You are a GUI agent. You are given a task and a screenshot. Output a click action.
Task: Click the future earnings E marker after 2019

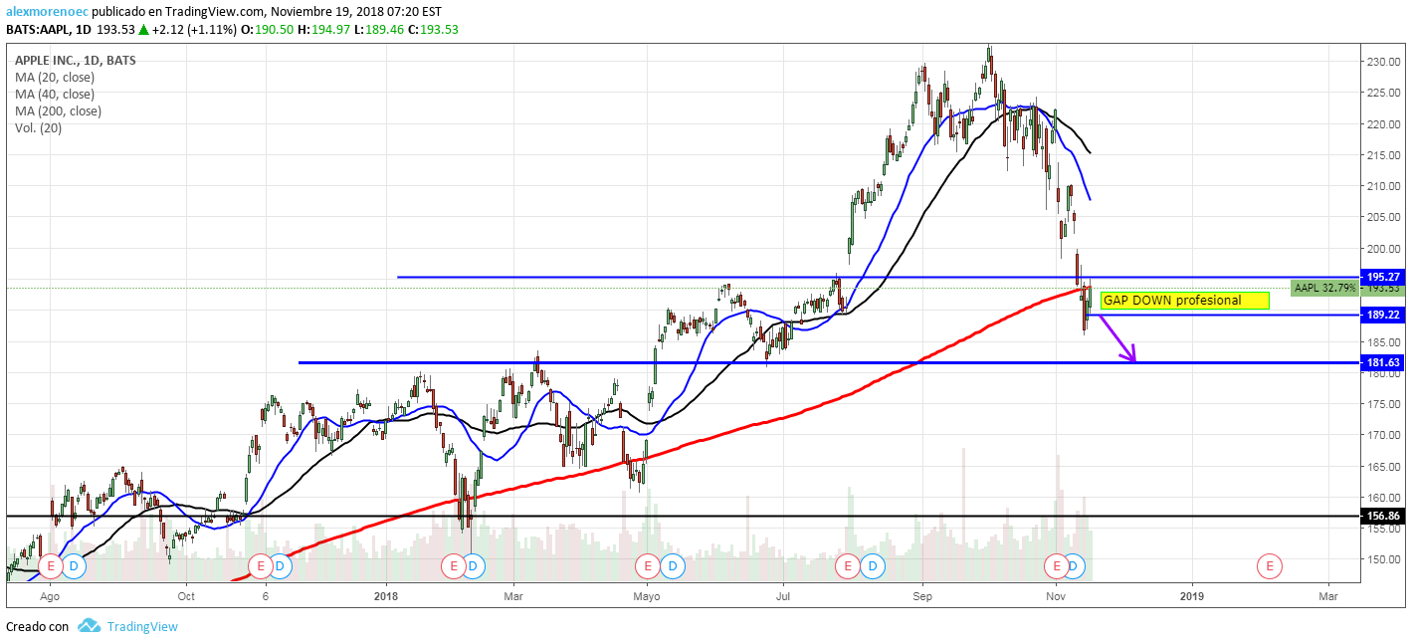point(1269,566)
